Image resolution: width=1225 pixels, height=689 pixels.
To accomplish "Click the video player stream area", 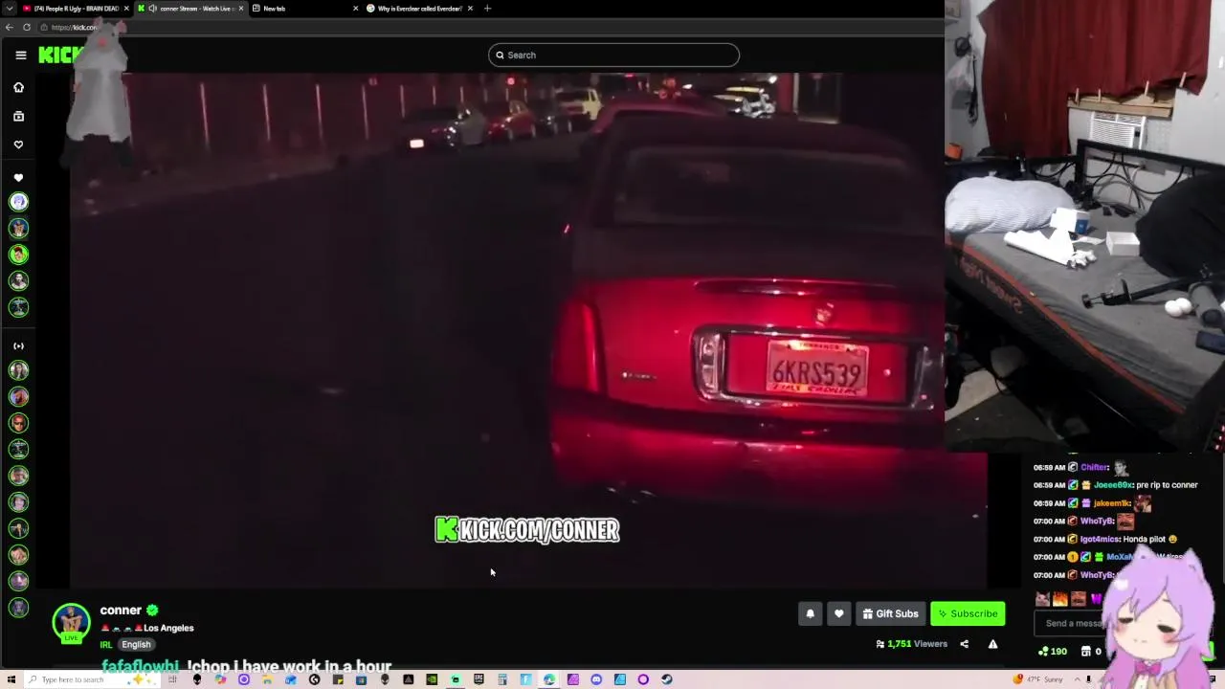I will coord(528,330).
